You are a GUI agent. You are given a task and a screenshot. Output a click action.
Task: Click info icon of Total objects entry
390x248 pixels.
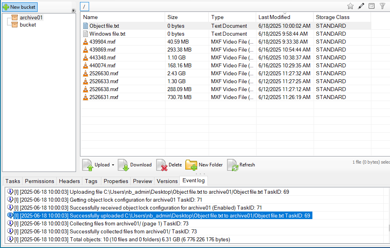point(10,239)
